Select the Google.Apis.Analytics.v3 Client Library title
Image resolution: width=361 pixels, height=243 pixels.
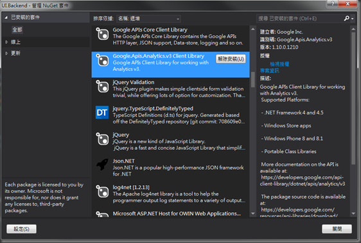tap(159, 56)
